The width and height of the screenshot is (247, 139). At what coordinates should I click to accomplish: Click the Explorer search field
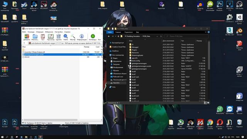[186, 36]
